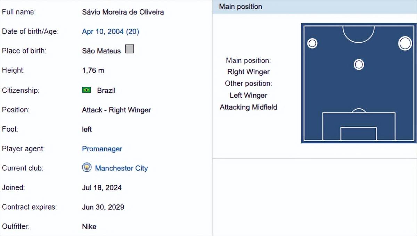
Task: Click the Left Winger other position text
Action: click(x=248, y=95)
